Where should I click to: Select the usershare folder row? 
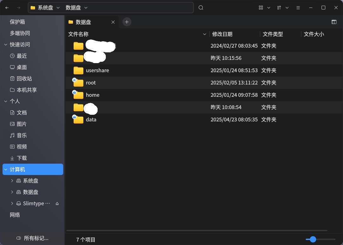coord(204,70)
